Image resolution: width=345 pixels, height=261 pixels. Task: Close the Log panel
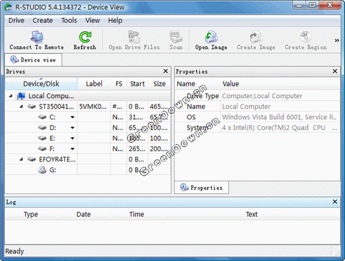pos(335,202)
